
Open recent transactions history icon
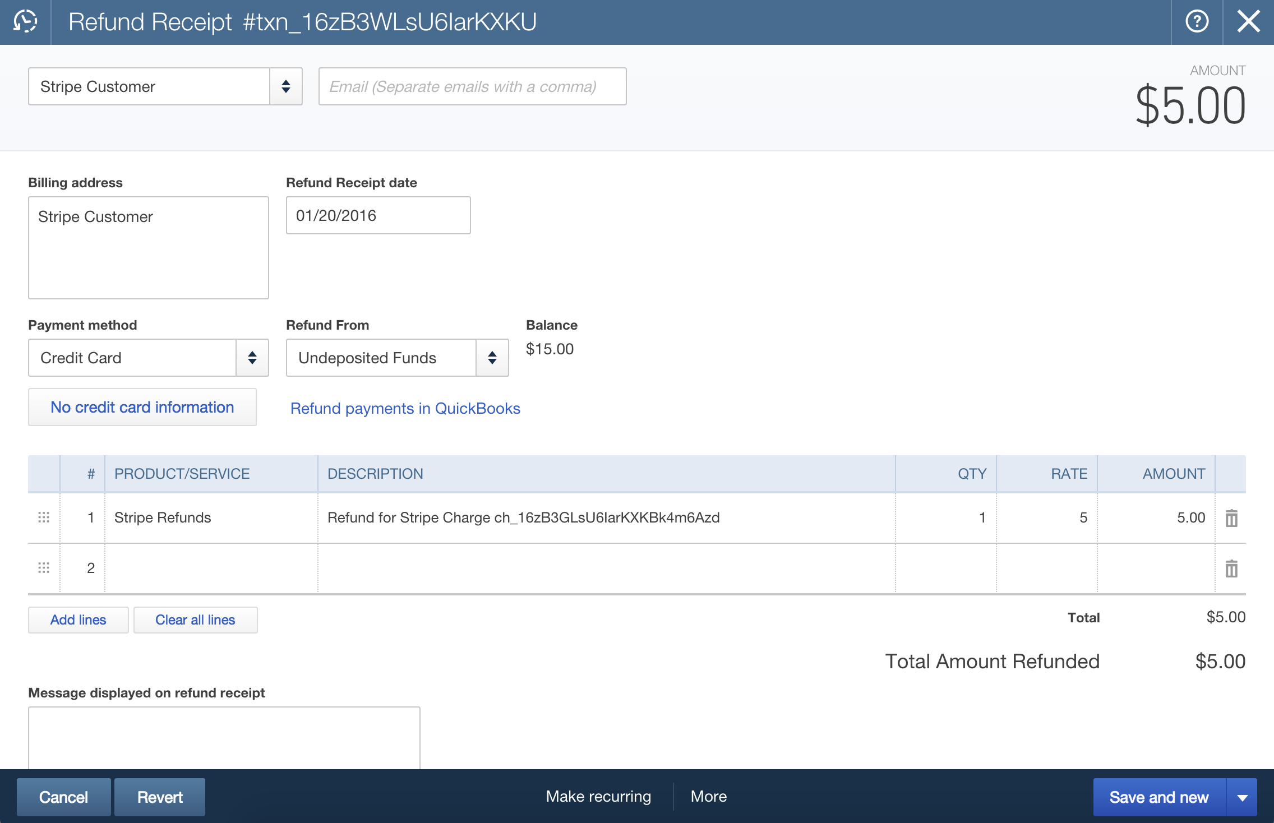point(25,22)
